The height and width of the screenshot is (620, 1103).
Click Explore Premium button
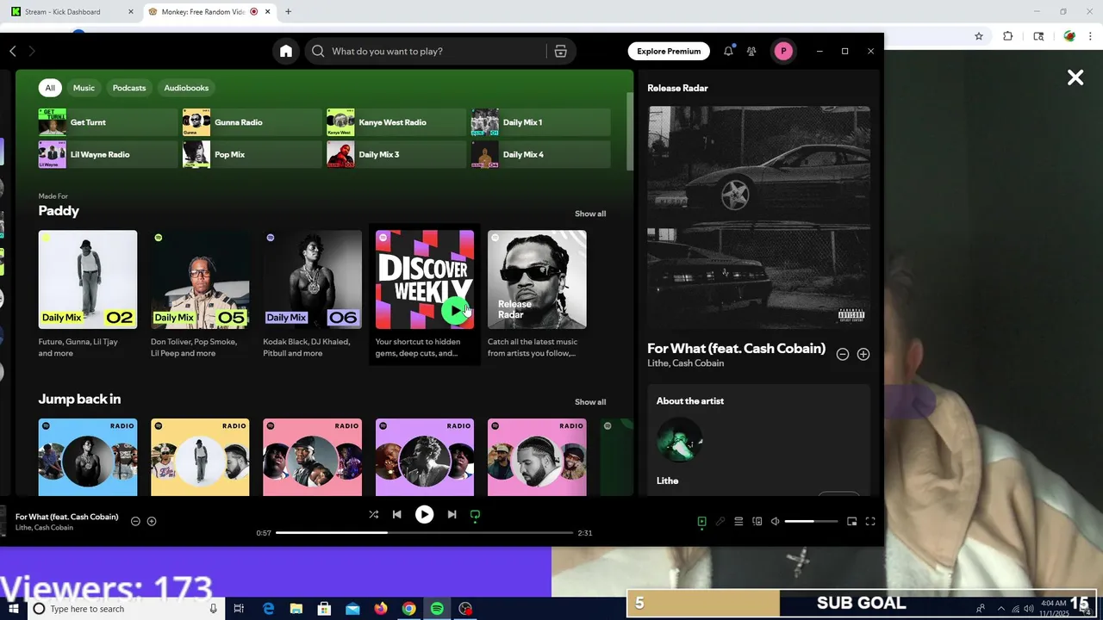point(669,51)
